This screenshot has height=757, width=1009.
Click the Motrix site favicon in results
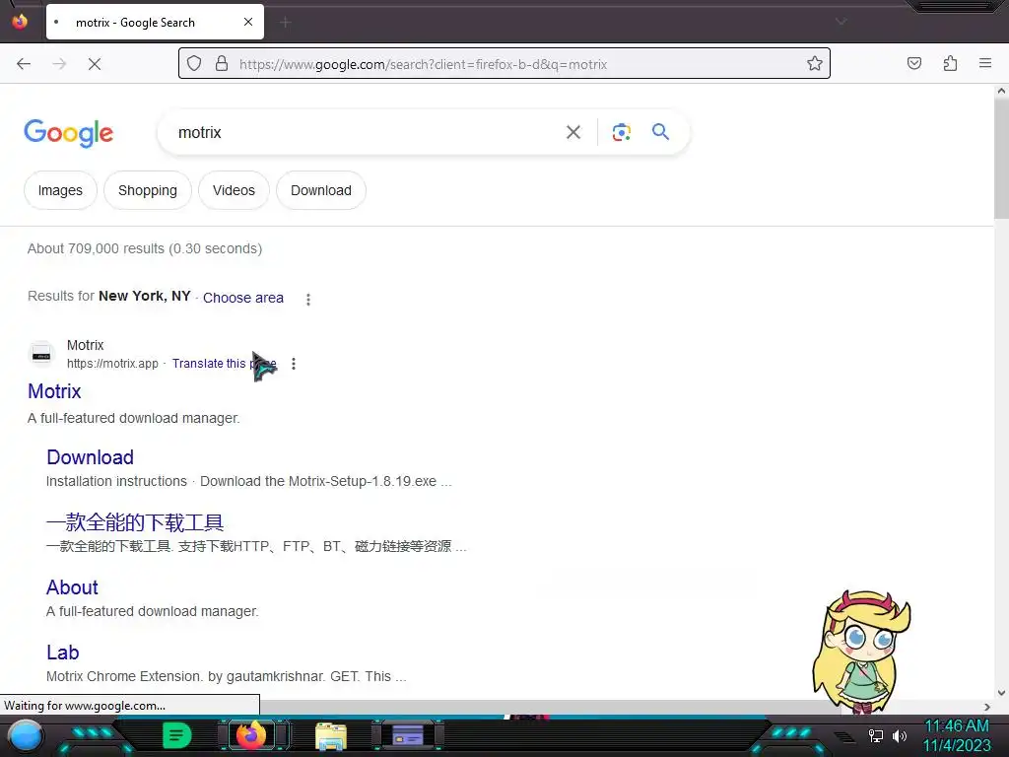pos(41,354)
